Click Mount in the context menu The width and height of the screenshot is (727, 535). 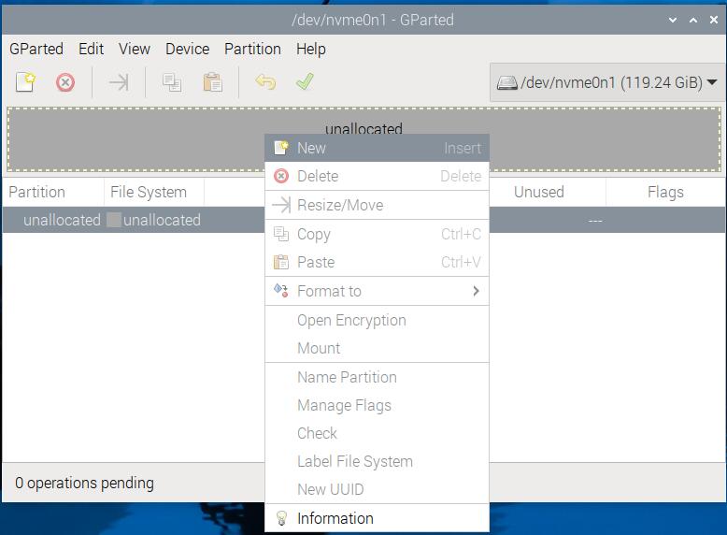tap(377, 348)
